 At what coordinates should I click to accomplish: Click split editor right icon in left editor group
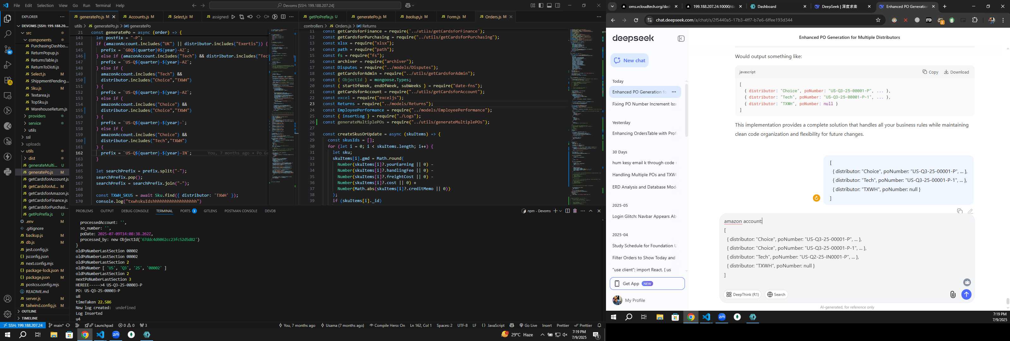pyautogui.click(x=283, y=17)
